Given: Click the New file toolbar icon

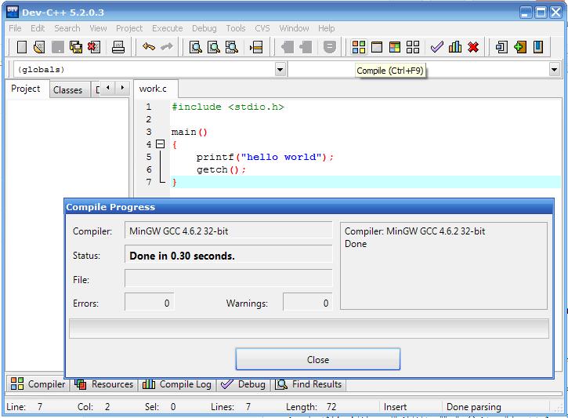Looking at the screenshot, I should (x=22, y=47).
